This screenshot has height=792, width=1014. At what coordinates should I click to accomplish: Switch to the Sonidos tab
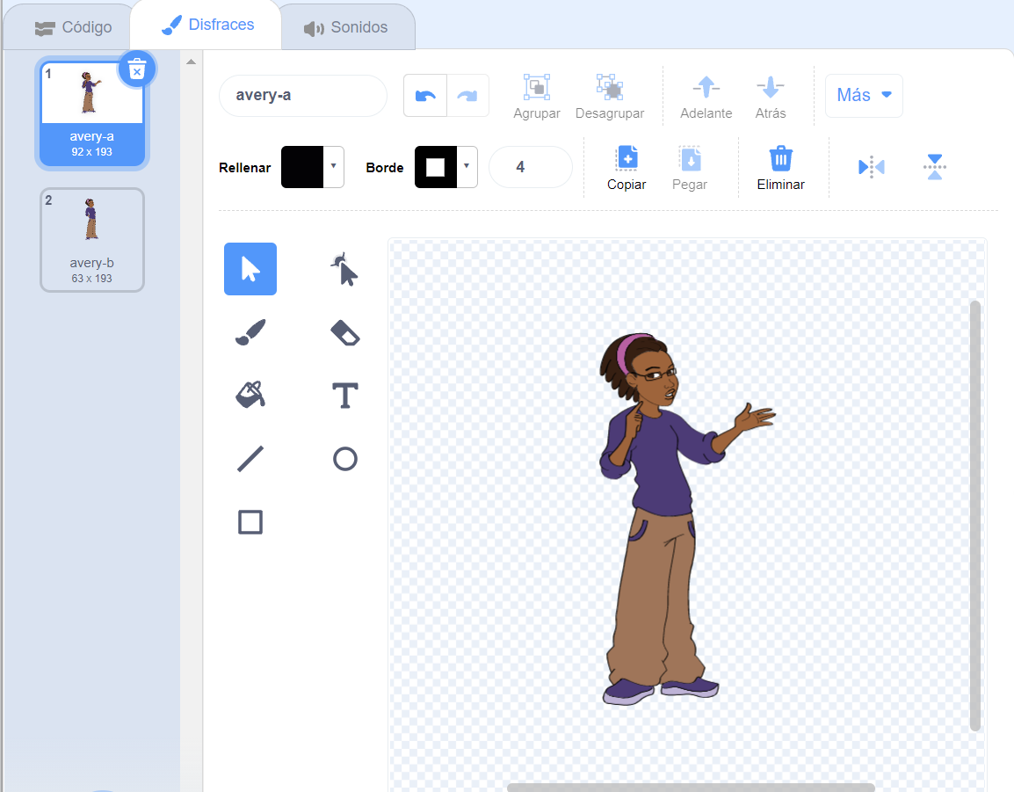pos(346,28)
